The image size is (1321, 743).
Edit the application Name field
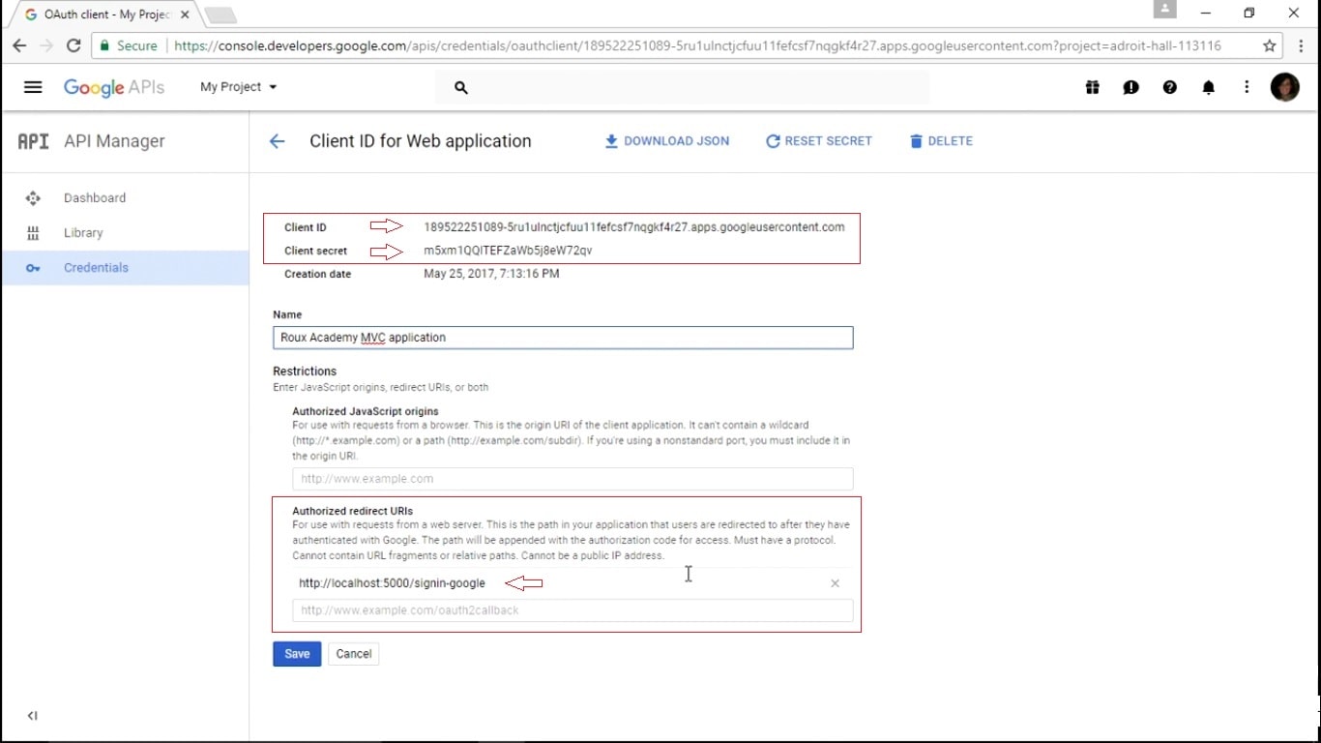[x=563, y=337]
